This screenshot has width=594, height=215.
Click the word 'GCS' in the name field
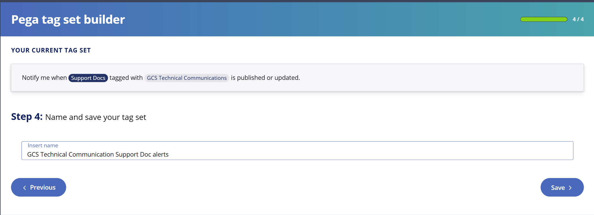pos(33,154)
